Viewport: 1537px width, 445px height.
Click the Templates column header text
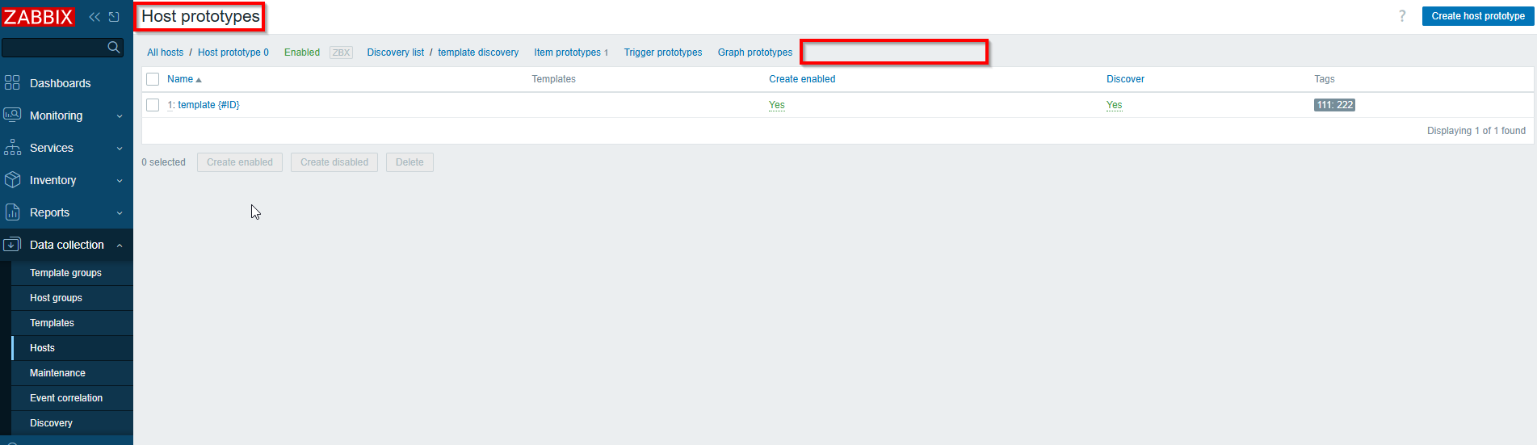point(553,79)
